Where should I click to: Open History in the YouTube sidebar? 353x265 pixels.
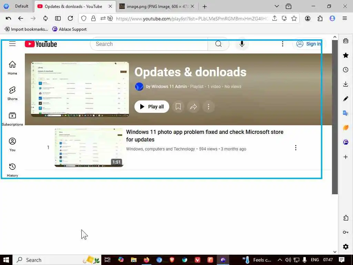(12, 170)
